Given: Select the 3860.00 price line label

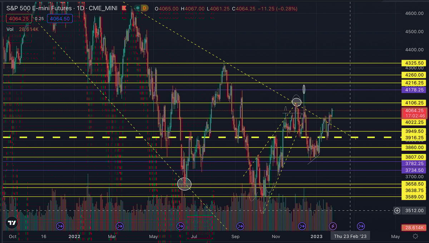Looking at the screenshot, I should 414,147.
